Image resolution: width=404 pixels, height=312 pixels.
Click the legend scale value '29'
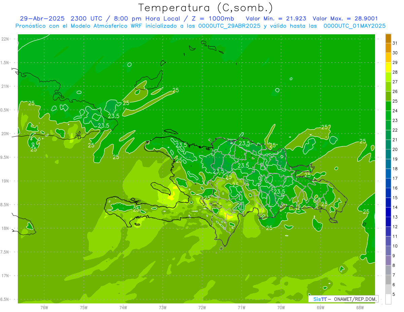pyautogui.click(x=395, y=62)
